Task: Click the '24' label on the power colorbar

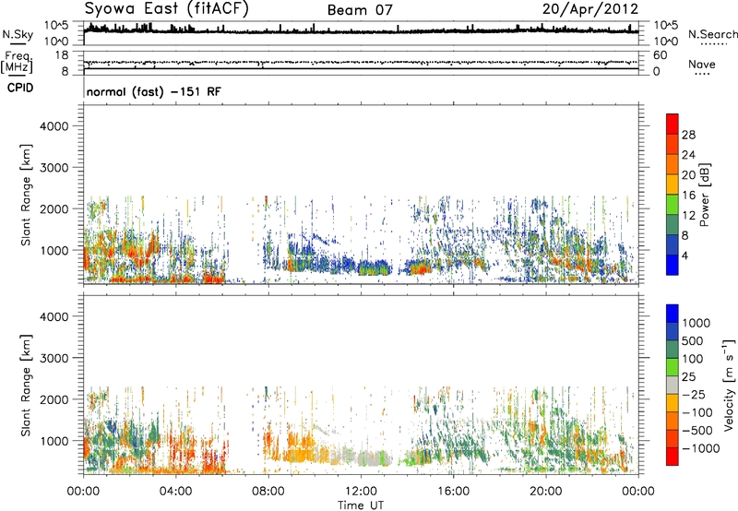Action: (x=688, y=155)
